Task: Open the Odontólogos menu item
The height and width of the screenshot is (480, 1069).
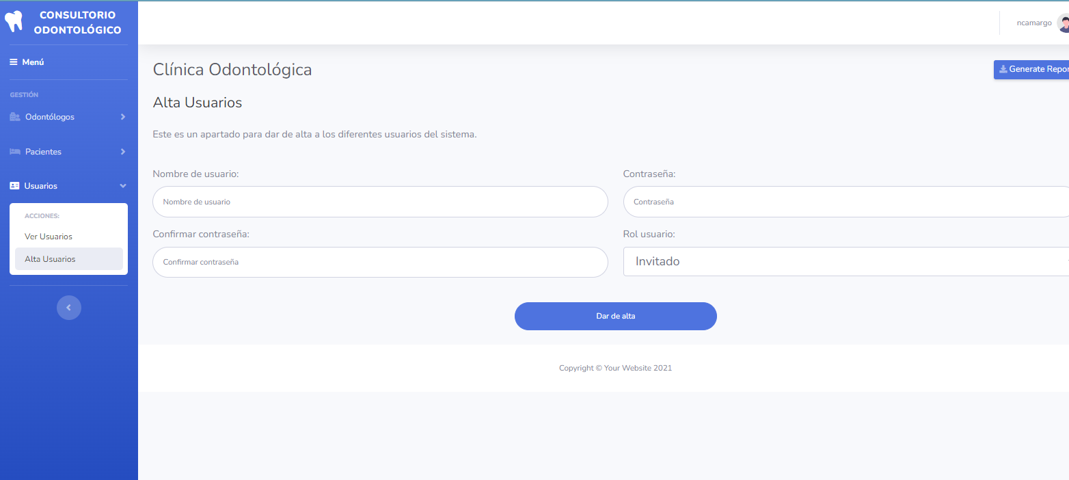Action: pyautogui.click(x=68, y=117)
